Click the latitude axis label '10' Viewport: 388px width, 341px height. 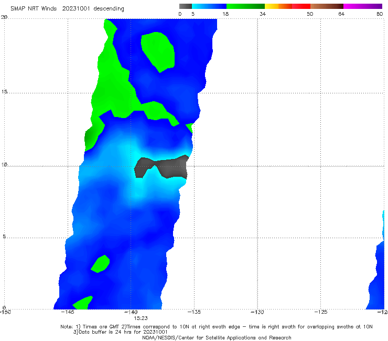[4, 165]
